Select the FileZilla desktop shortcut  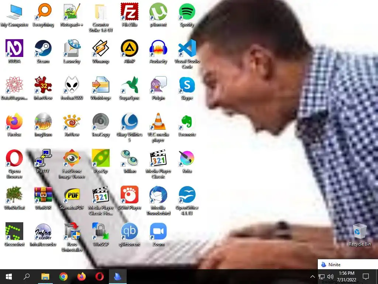[x=130, y=15]
